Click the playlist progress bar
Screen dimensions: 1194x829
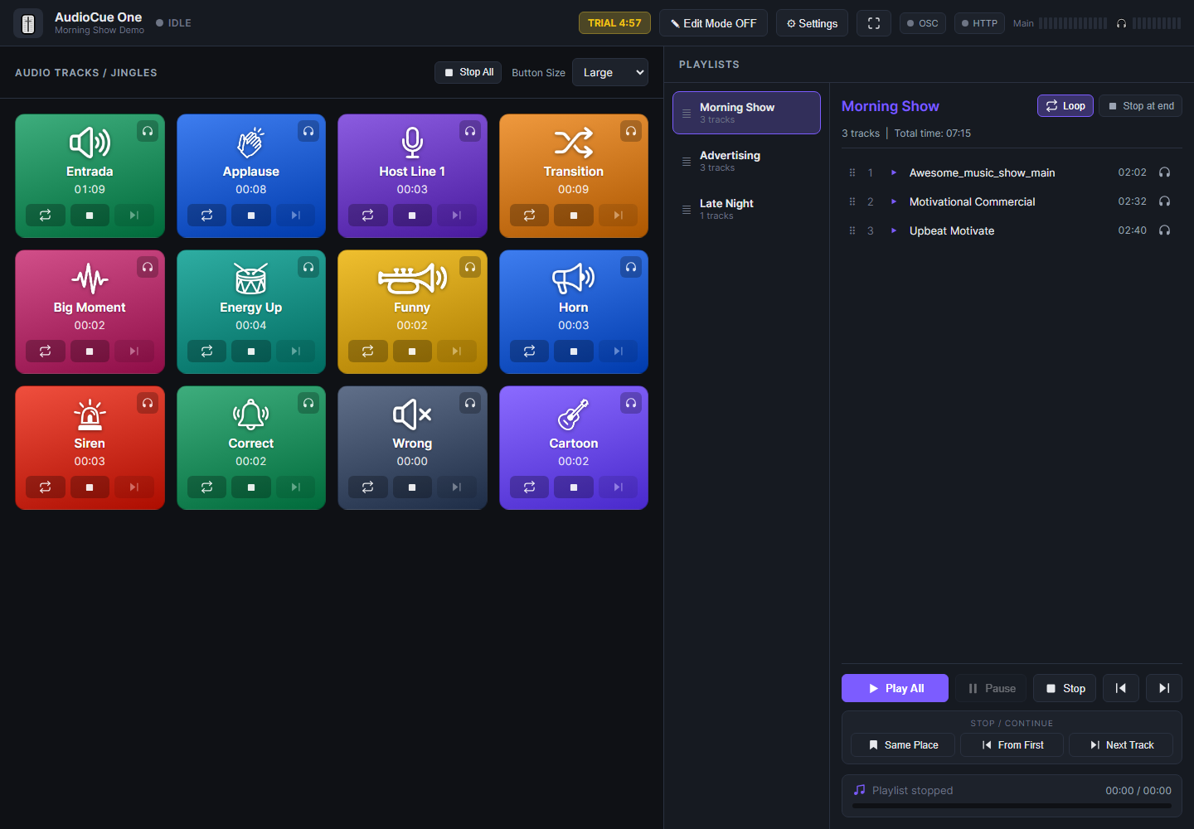pos(1012,806)
